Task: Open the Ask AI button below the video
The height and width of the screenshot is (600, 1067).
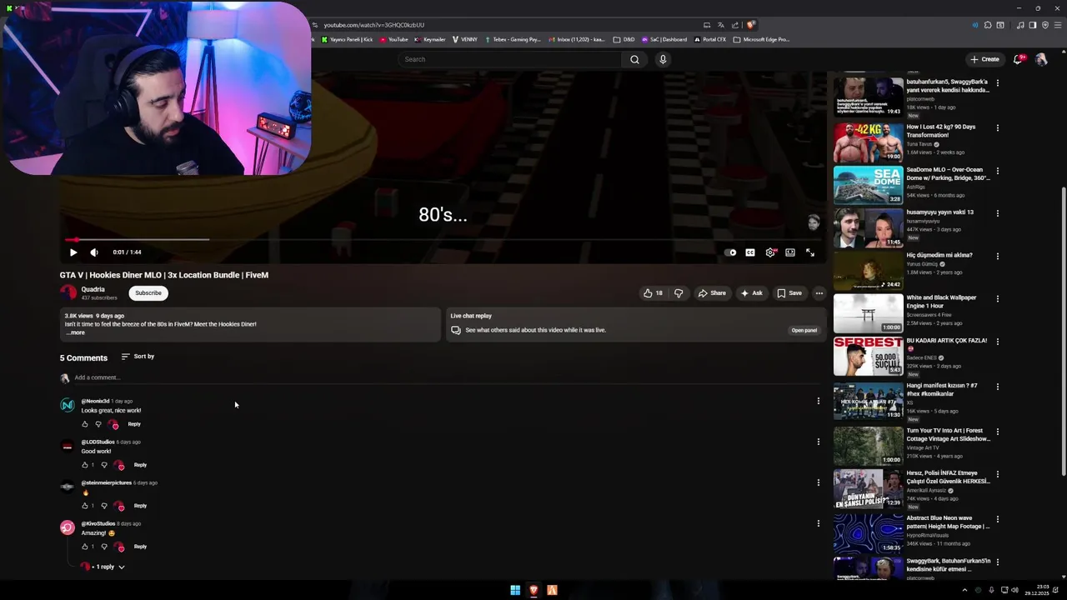Action: tap(751, 293)
